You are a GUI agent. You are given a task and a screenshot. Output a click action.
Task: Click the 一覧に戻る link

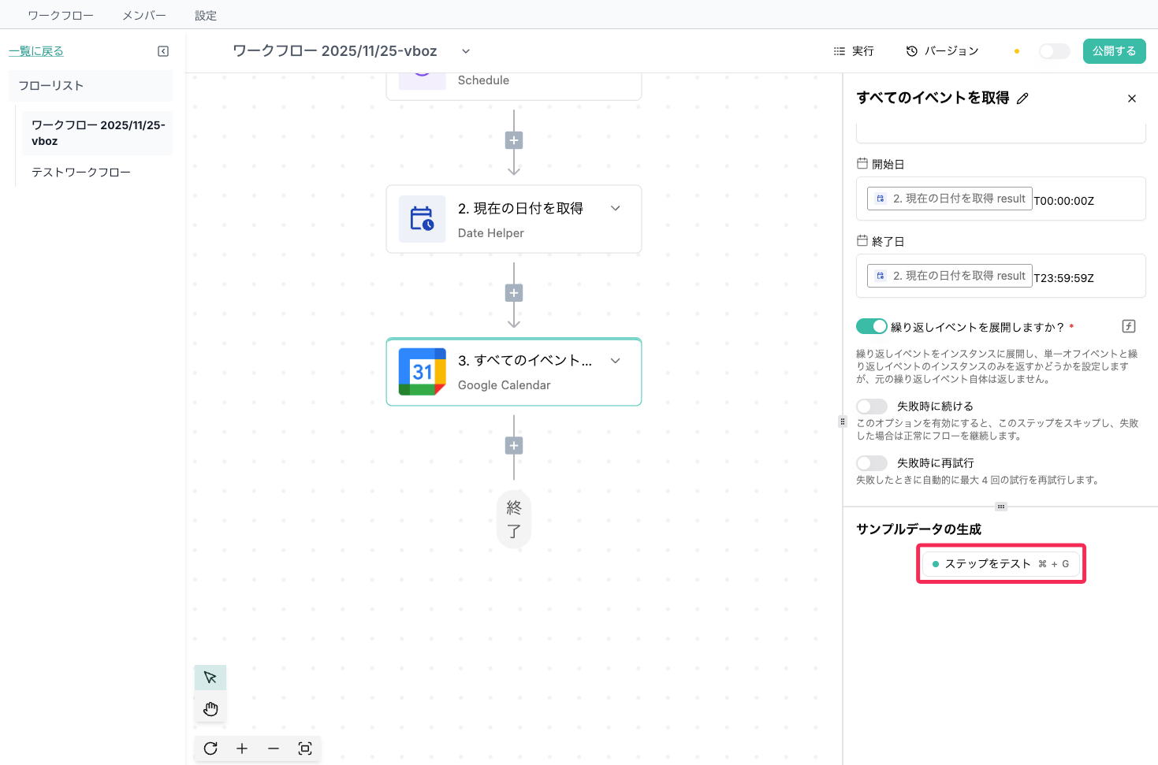36,51
